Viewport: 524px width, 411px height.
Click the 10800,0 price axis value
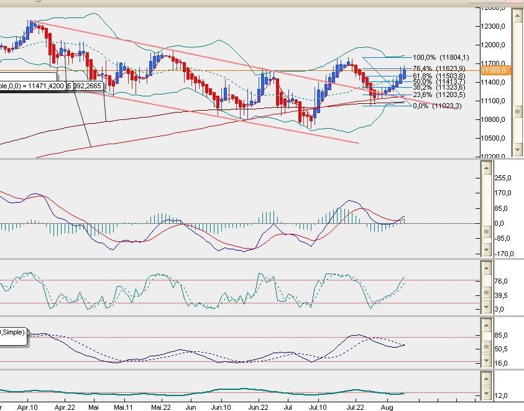click(493, 119)
